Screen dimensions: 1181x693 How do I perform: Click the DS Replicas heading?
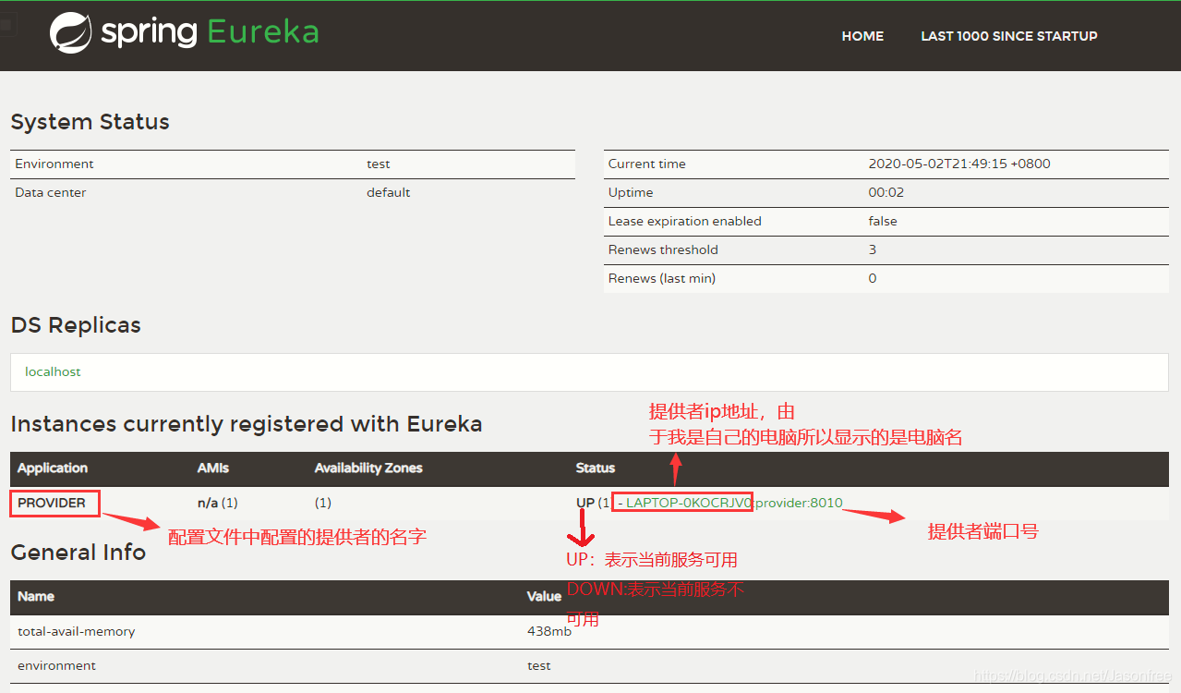[76, 325]
